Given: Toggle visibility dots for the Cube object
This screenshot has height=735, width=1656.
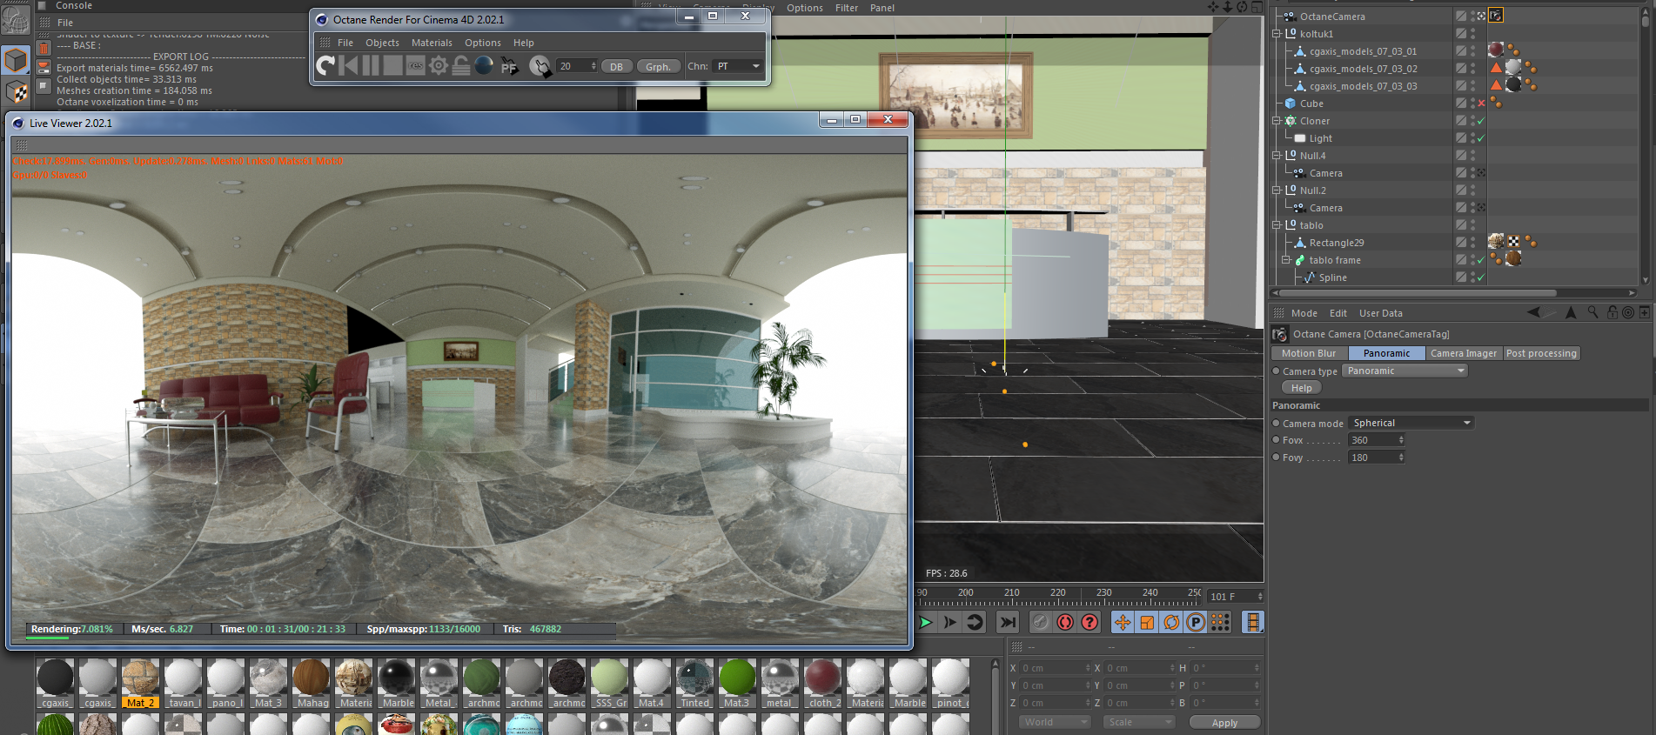Looking at the screenshot, I should 1472,104.
